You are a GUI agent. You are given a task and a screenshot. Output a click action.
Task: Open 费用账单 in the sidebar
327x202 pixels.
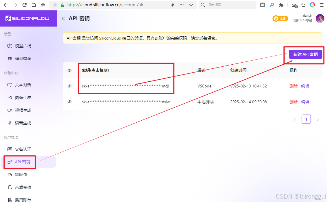click(28, 200)
